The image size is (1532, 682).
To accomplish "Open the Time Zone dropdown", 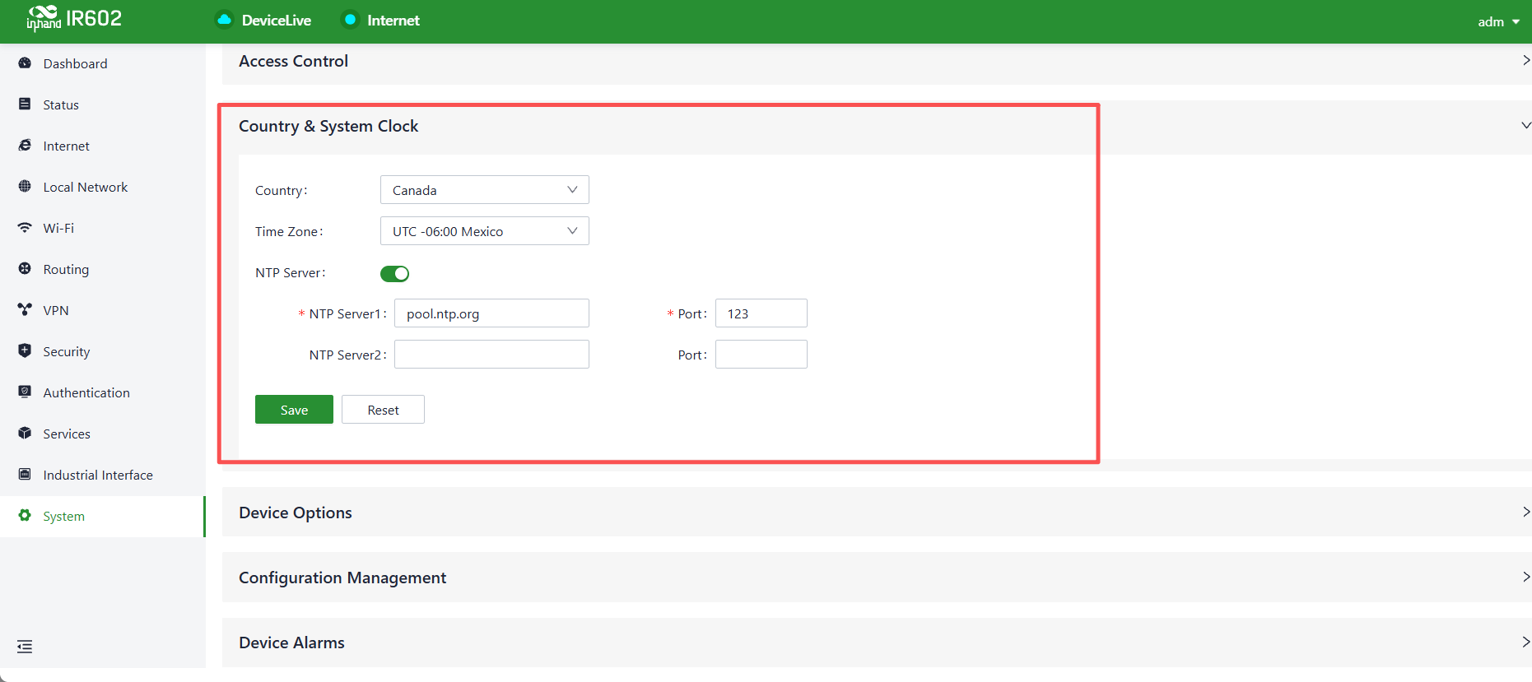I will (x=485, y=231).
